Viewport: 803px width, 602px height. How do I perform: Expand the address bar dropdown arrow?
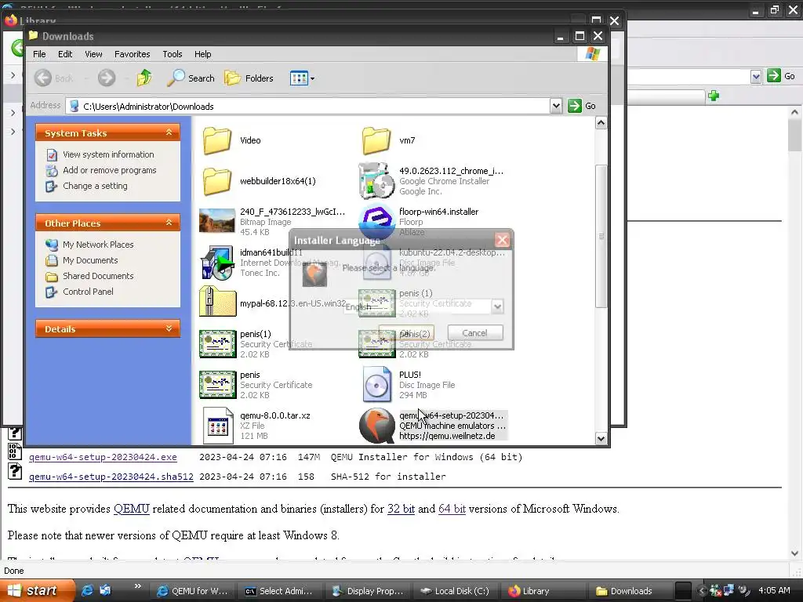coord(556,106)
